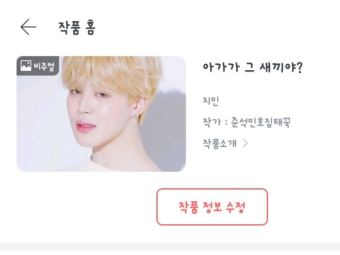The width and height of the screenshot is (340, 255).
Task: Click the earring in the cover photo
Action: click(x=135, y=120)
